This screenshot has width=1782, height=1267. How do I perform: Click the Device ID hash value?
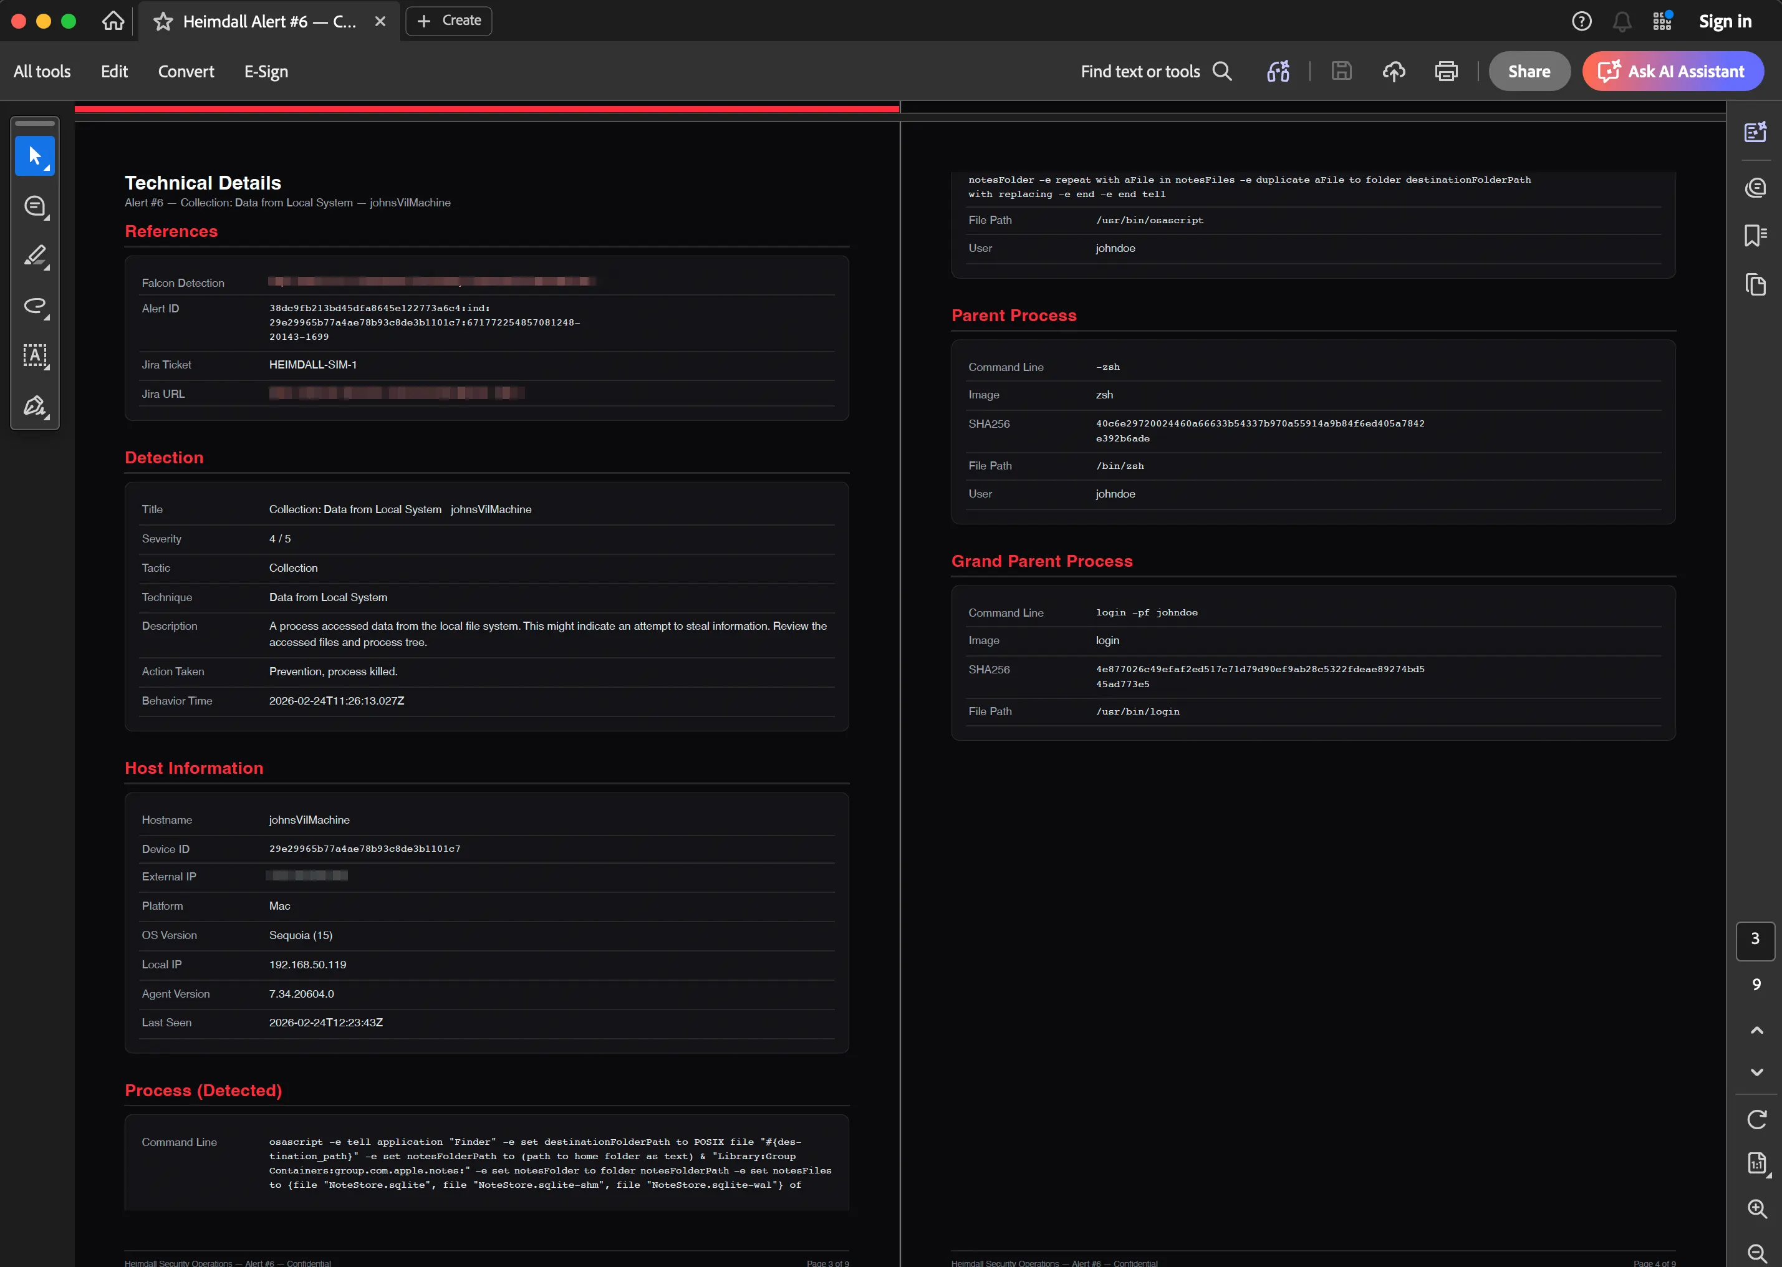[x=364, y=849]
